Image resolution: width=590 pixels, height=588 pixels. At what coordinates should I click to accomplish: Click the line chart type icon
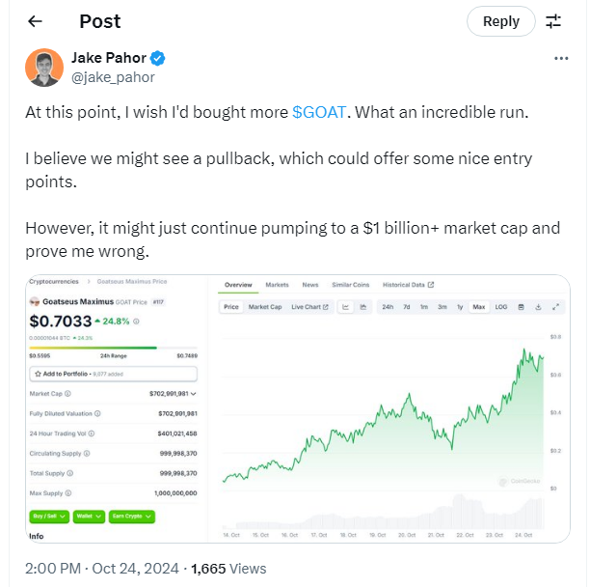[346, 307]
